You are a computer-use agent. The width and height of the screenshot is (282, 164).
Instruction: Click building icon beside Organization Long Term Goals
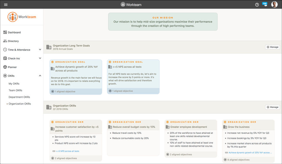[x=49, y=47]
